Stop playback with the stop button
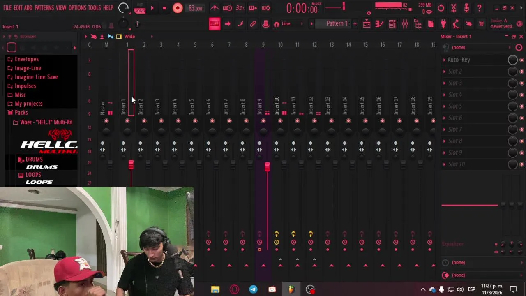 164,8
